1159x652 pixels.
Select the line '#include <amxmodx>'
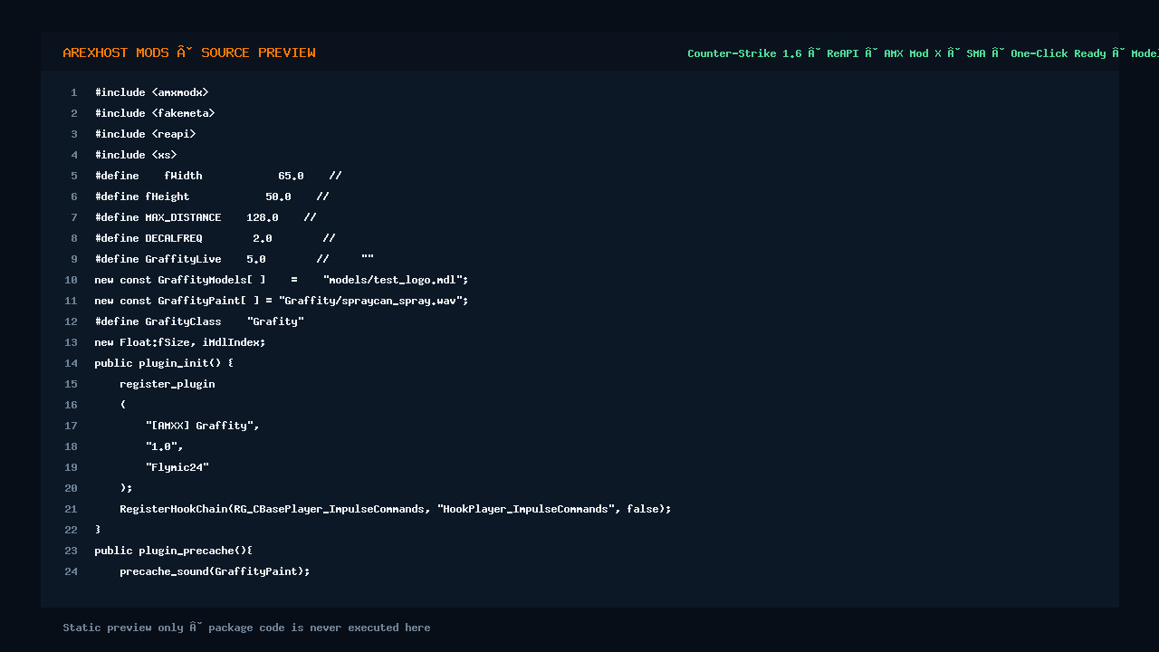[x=151, y=92]
